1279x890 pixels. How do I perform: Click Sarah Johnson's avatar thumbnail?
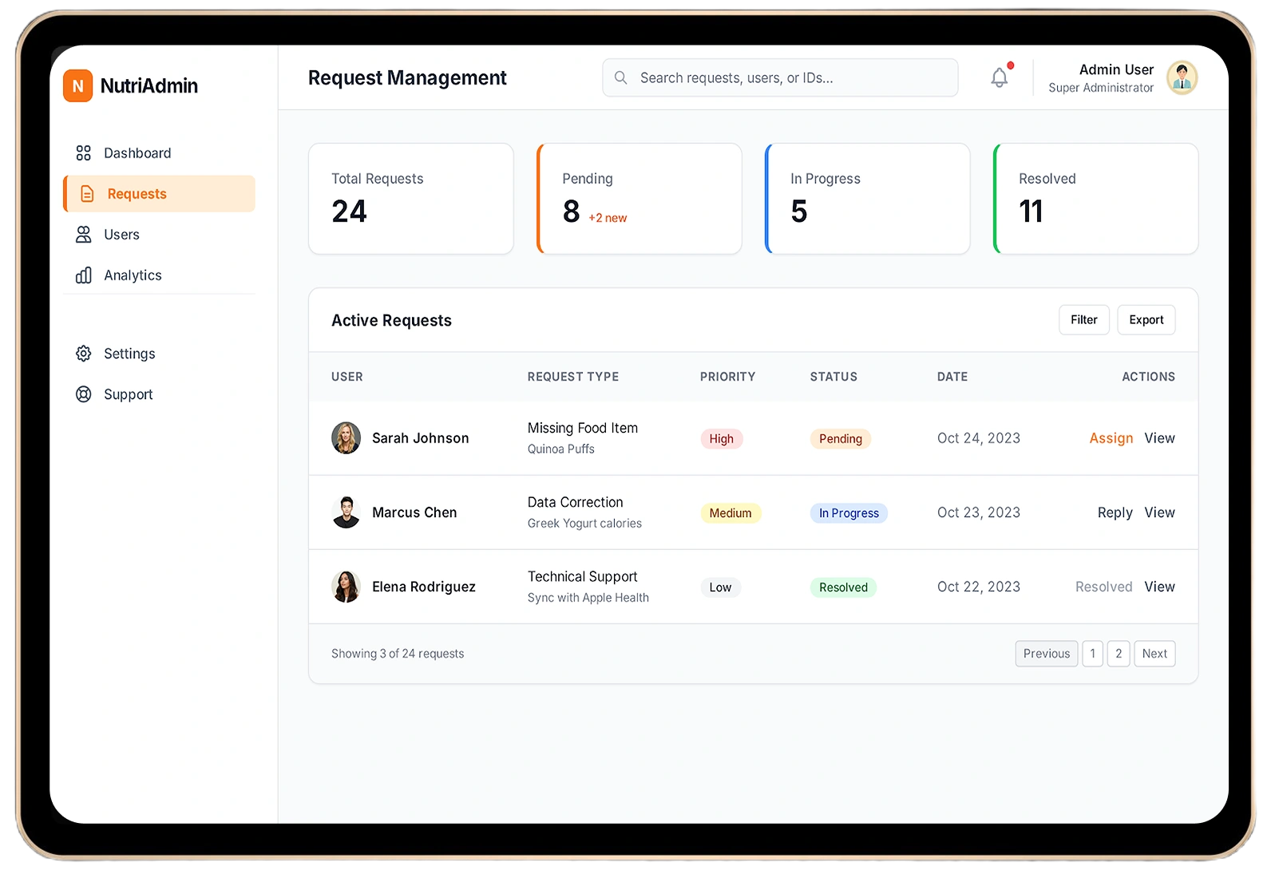point(346,438)
